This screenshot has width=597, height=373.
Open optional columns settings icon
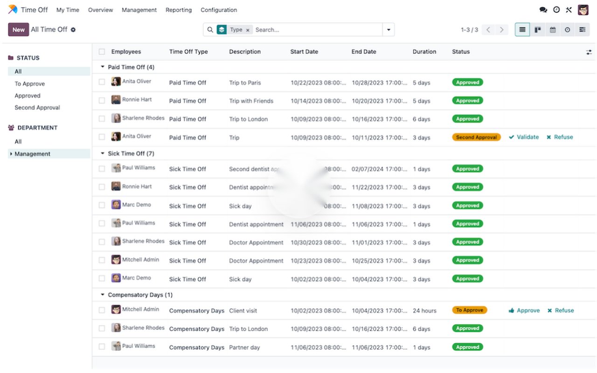click(x=589, y=52)
